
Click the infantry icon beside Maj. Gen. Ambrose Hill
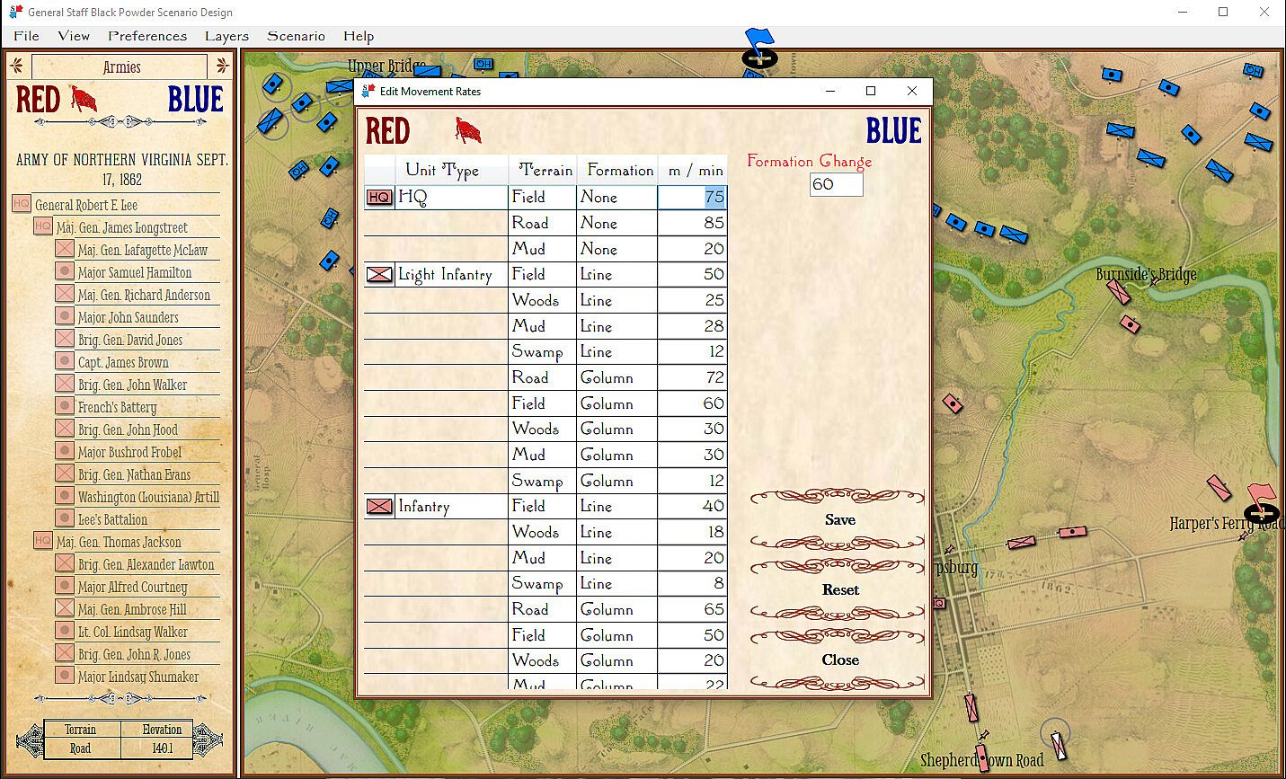pos(65,608)
